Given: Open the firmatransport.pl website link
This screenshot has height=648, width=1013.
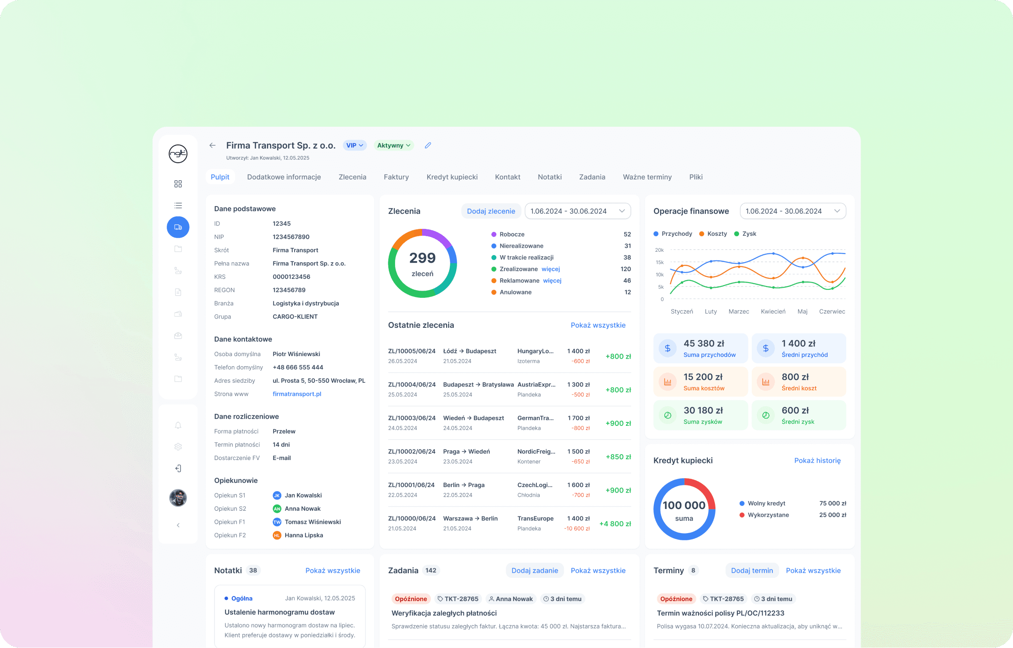Looking at the screenshot, I should click(297, 394).
